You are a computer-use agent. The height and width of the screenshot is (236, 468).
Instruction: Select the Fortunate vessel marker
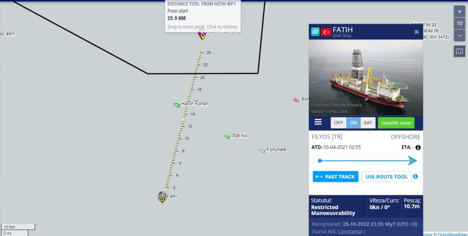coord(262,151)
